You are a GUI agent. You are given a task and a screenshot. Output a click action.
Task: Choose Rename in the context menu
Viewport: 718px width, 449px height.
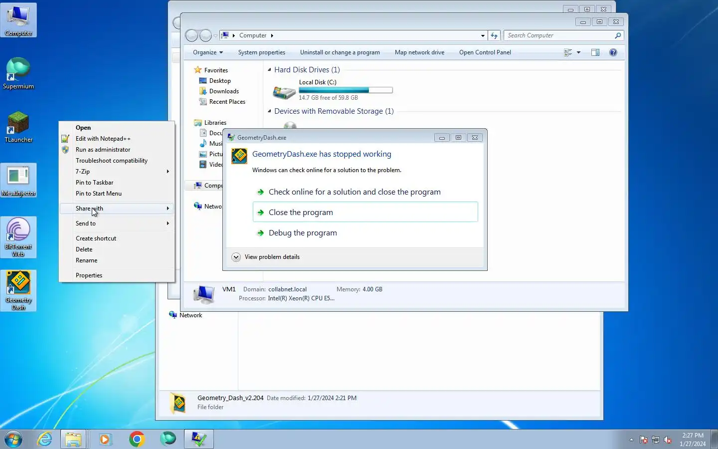118,260
